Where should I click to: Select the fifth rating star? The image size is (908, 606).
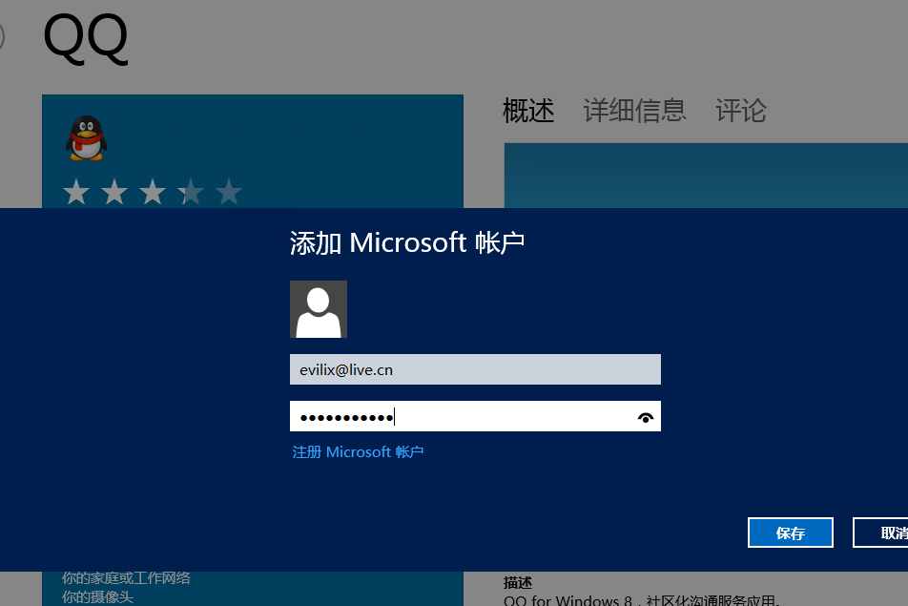pyautogui.click(x=229, y=193)
